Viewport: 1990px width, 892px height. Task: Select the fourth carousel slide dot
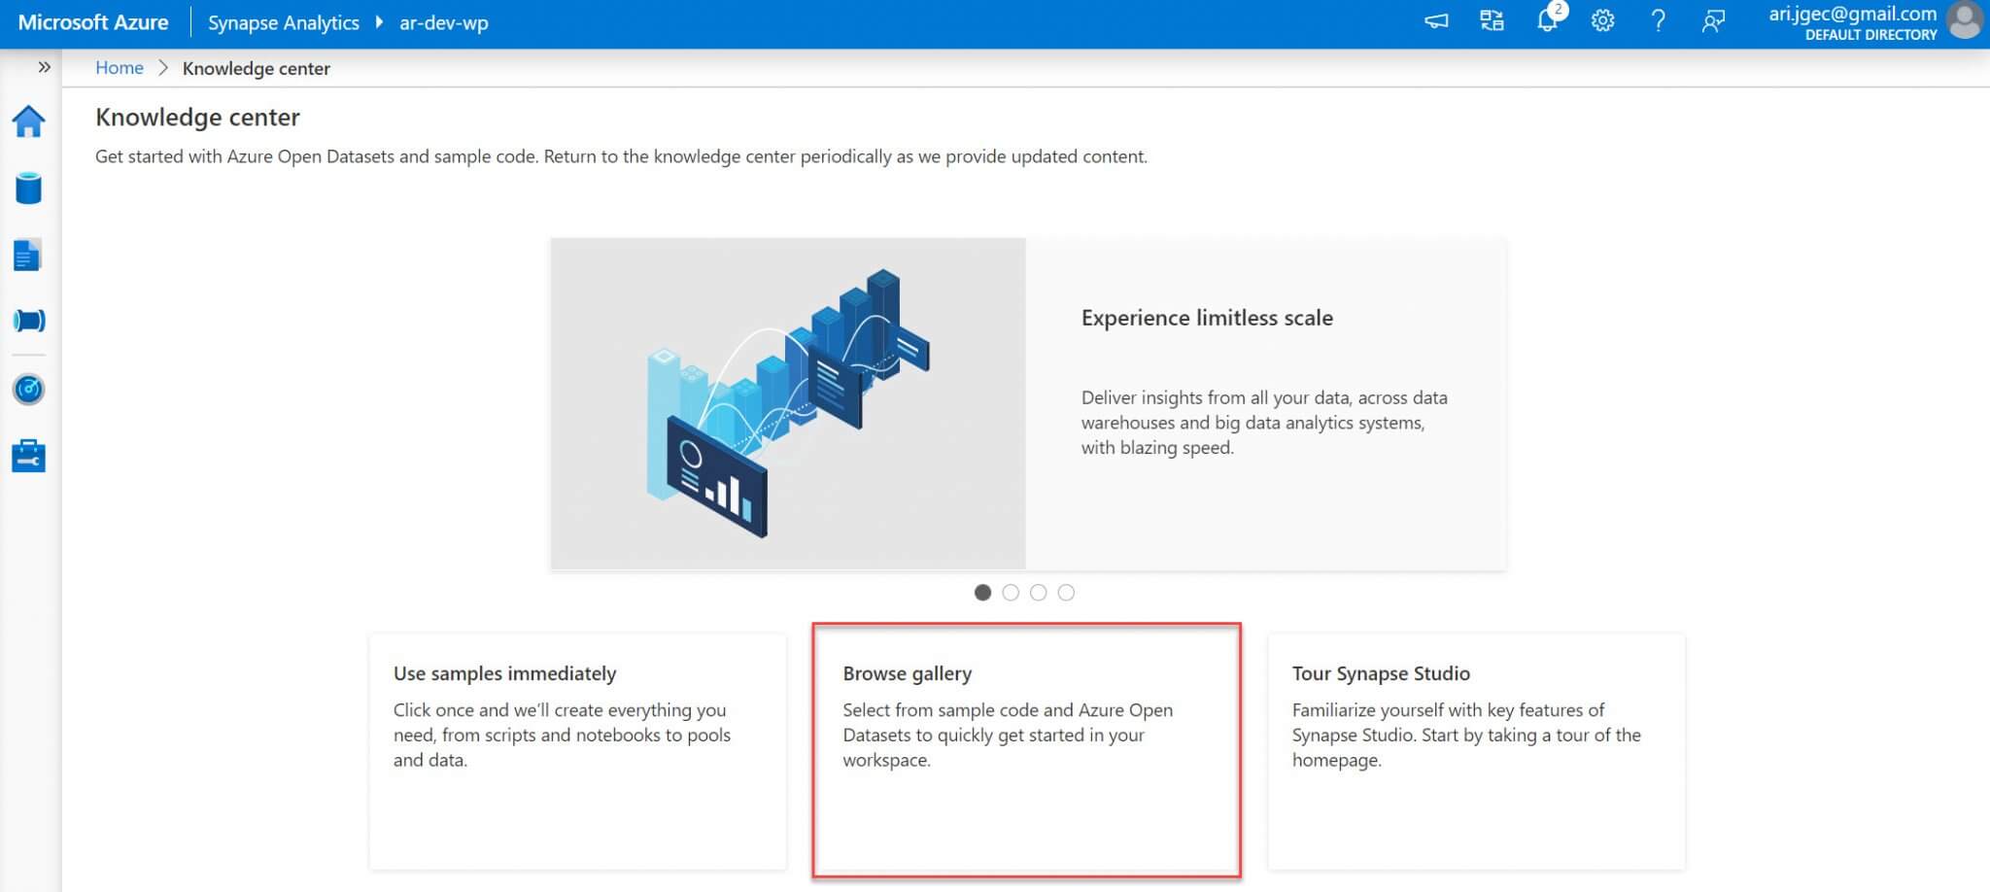point(1066,593)
